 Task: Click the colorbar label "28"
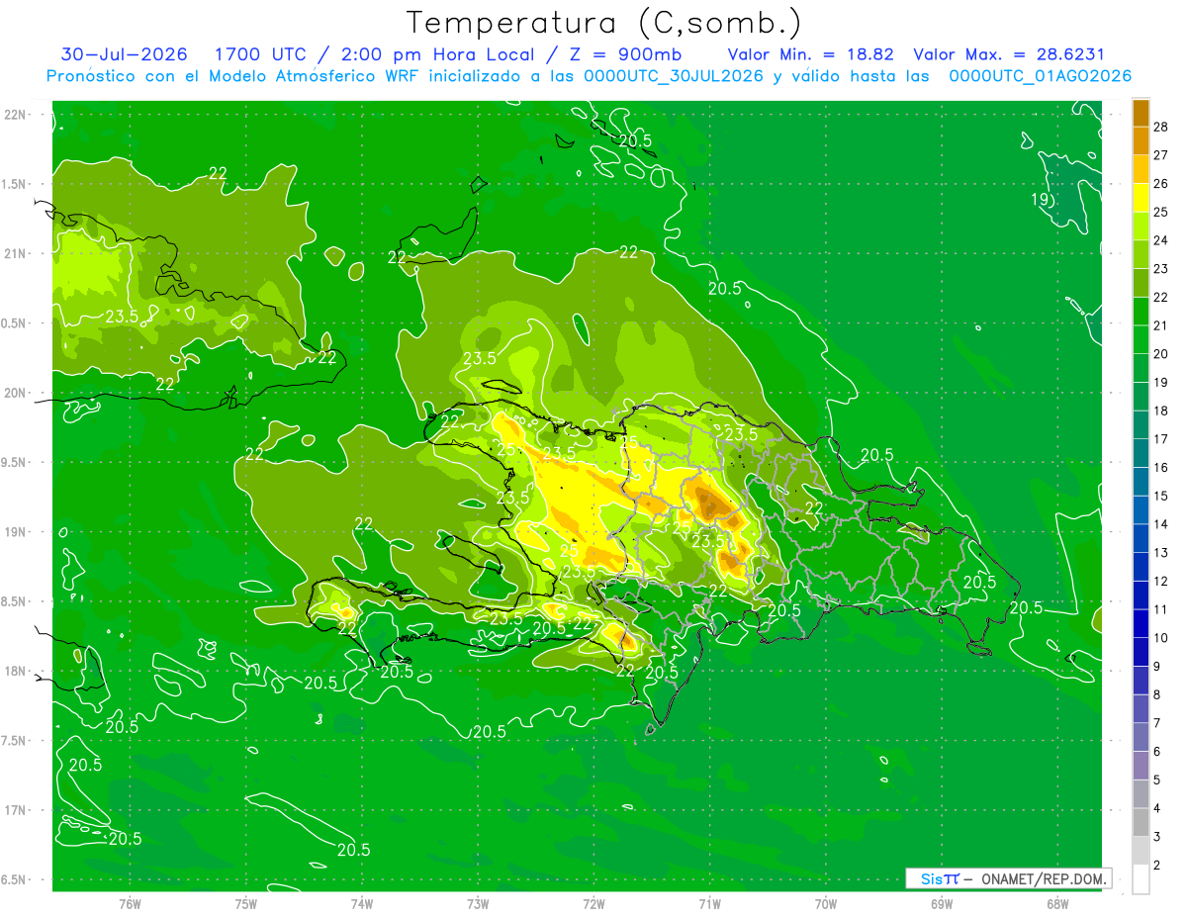tap(1160, 127)
